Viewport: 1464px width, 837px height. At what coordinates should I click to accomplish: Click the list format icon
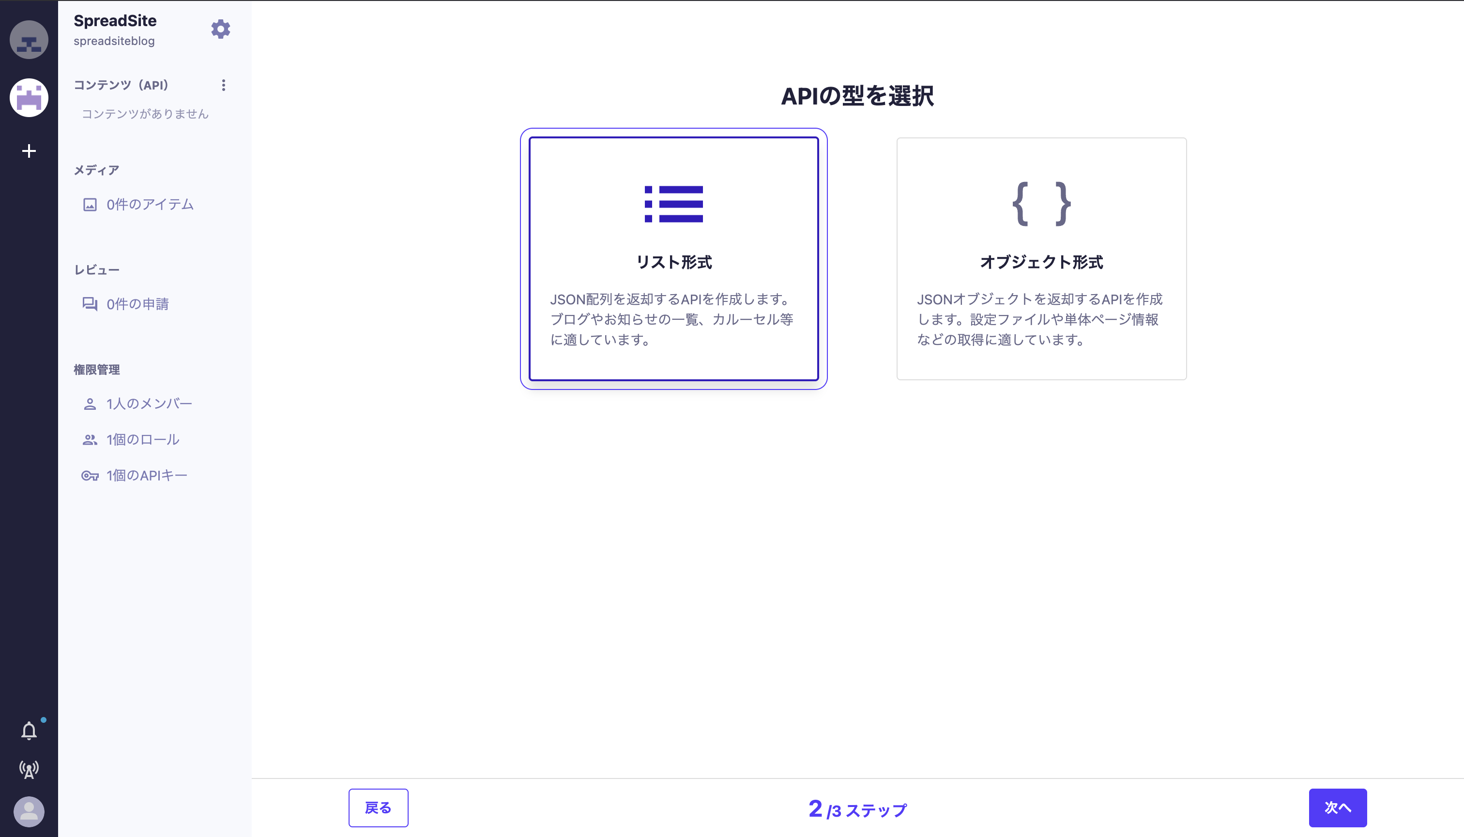(x=673, y=204)
